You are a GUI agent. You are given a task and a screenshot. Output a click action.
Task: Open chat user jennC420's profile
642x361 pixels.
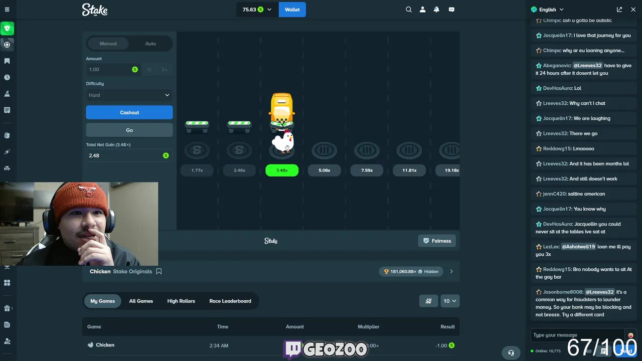pyautogui.click(x=554, y=194)
